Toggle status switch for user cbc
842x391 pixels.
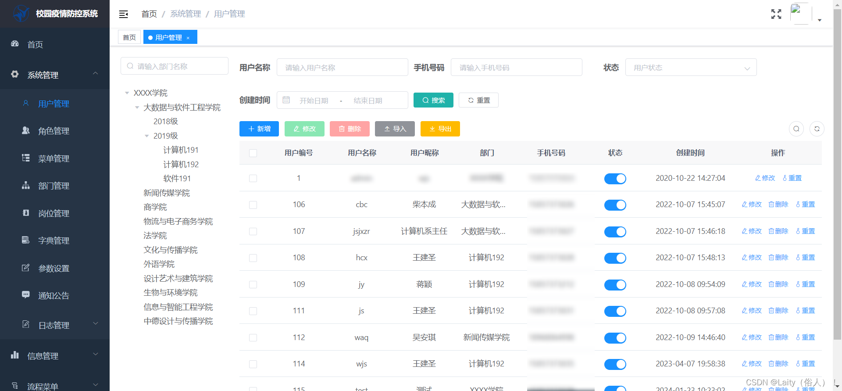tap(615, 205)
